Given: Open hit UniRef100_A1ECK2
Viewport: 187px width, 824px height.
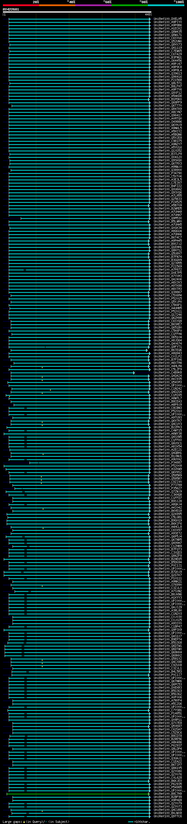Looking at the screenshot, I should [168, 28].
